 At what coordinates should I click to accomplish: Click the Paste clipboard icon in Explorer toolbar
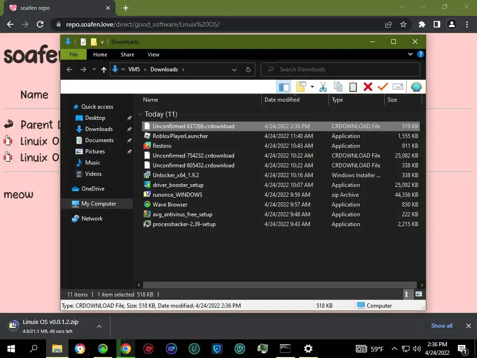point(353,87)
